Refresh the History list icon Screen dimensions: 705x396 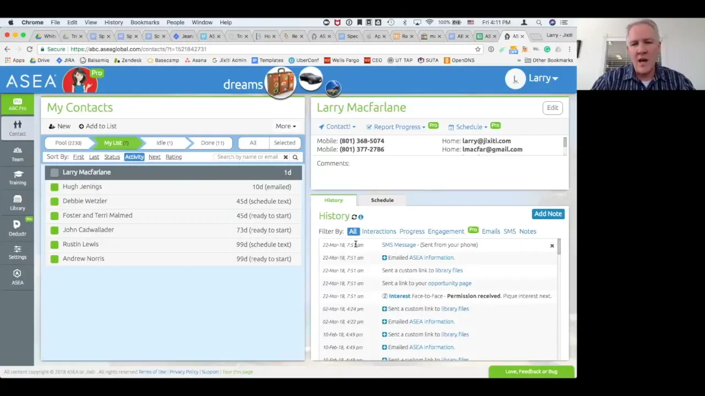click(354, 217)
